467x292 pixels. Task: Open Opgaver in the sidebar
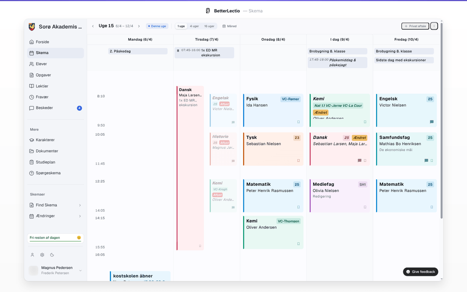point(55,75)
